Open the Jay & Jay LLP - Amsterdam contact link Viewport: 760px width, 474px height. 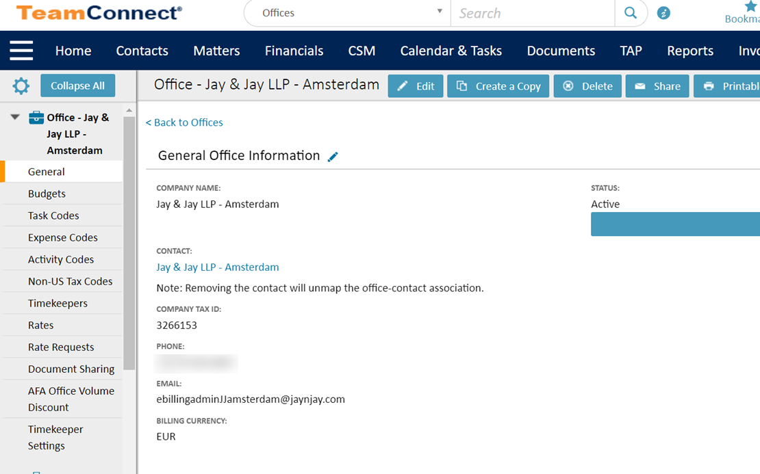point(218,267)
